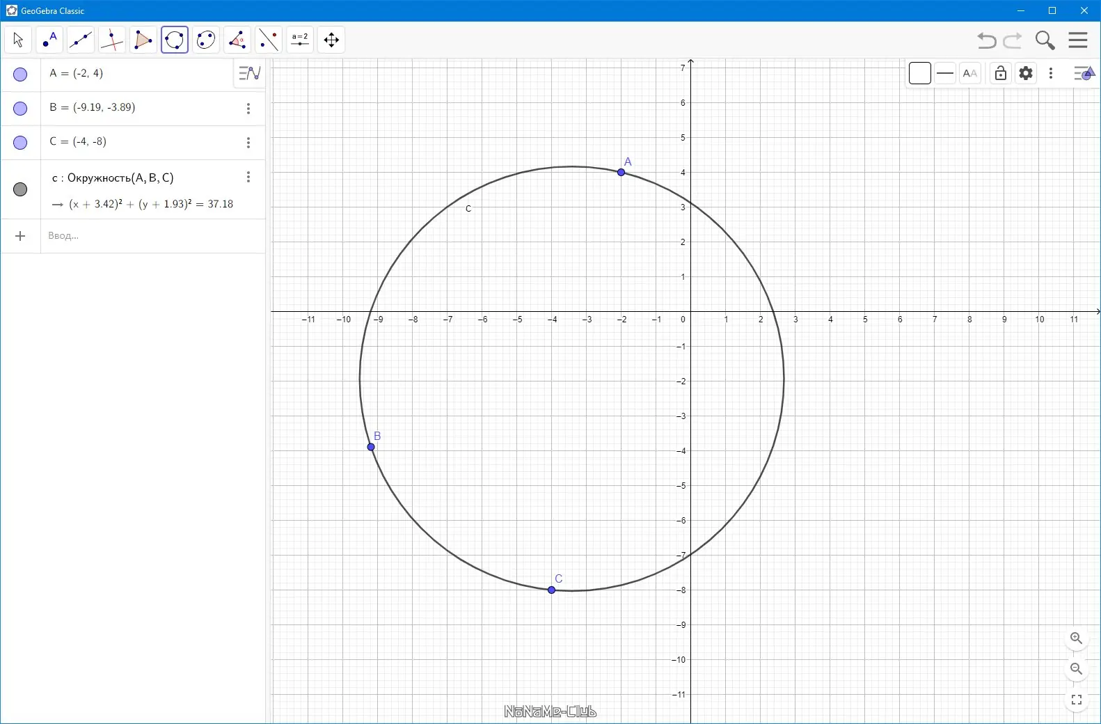Select point A on the circle
The width and height of the screenshot is (1101, 724).
coord(621,172)
